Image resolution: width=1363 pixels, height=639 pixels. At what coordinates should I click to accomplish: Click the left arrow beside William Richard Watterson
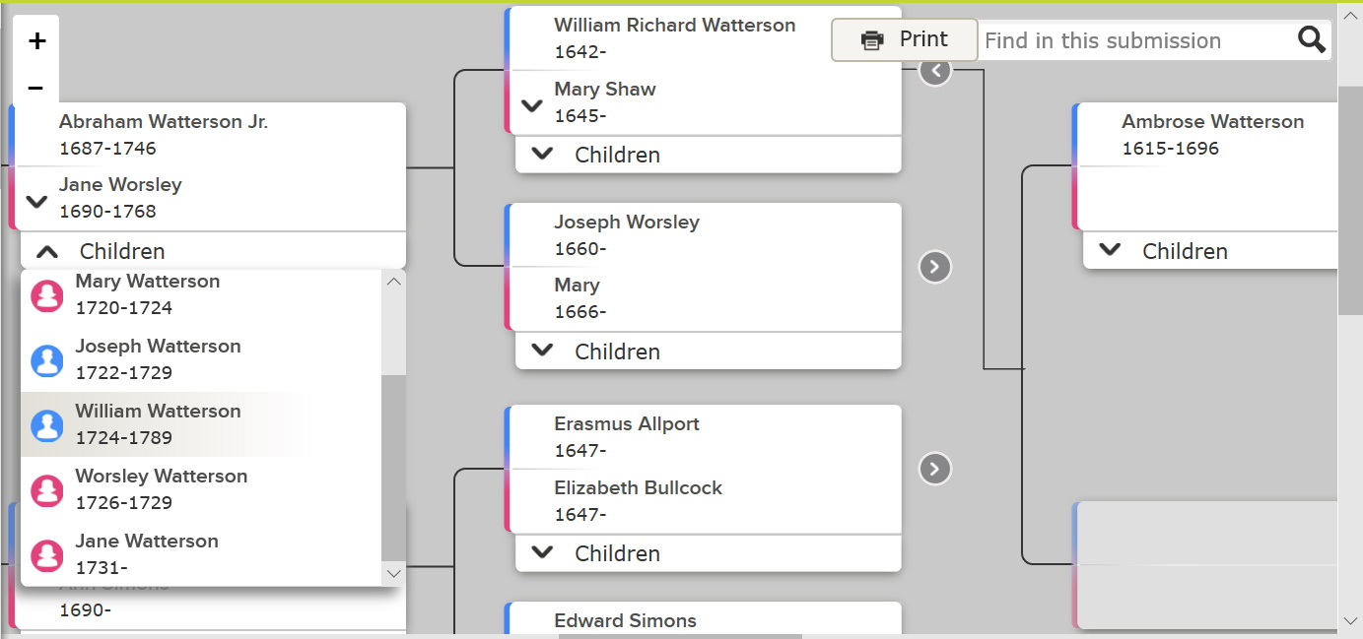coord(935,71)
